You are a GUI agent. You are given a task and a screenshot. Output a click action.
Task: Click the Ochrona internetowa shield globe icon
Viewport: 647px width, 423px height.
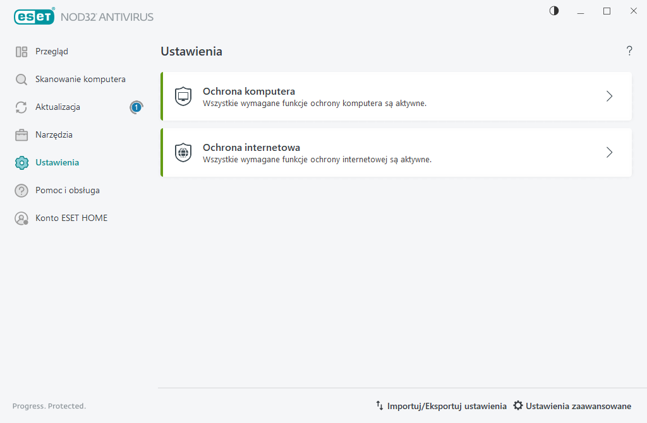183,153
